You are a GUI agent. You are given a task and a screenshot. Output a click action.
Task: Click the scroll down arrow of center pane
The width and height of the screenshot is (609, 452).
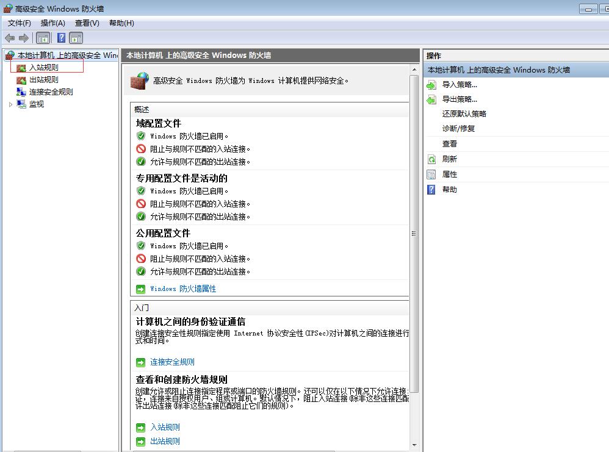(x=414, y=445)
